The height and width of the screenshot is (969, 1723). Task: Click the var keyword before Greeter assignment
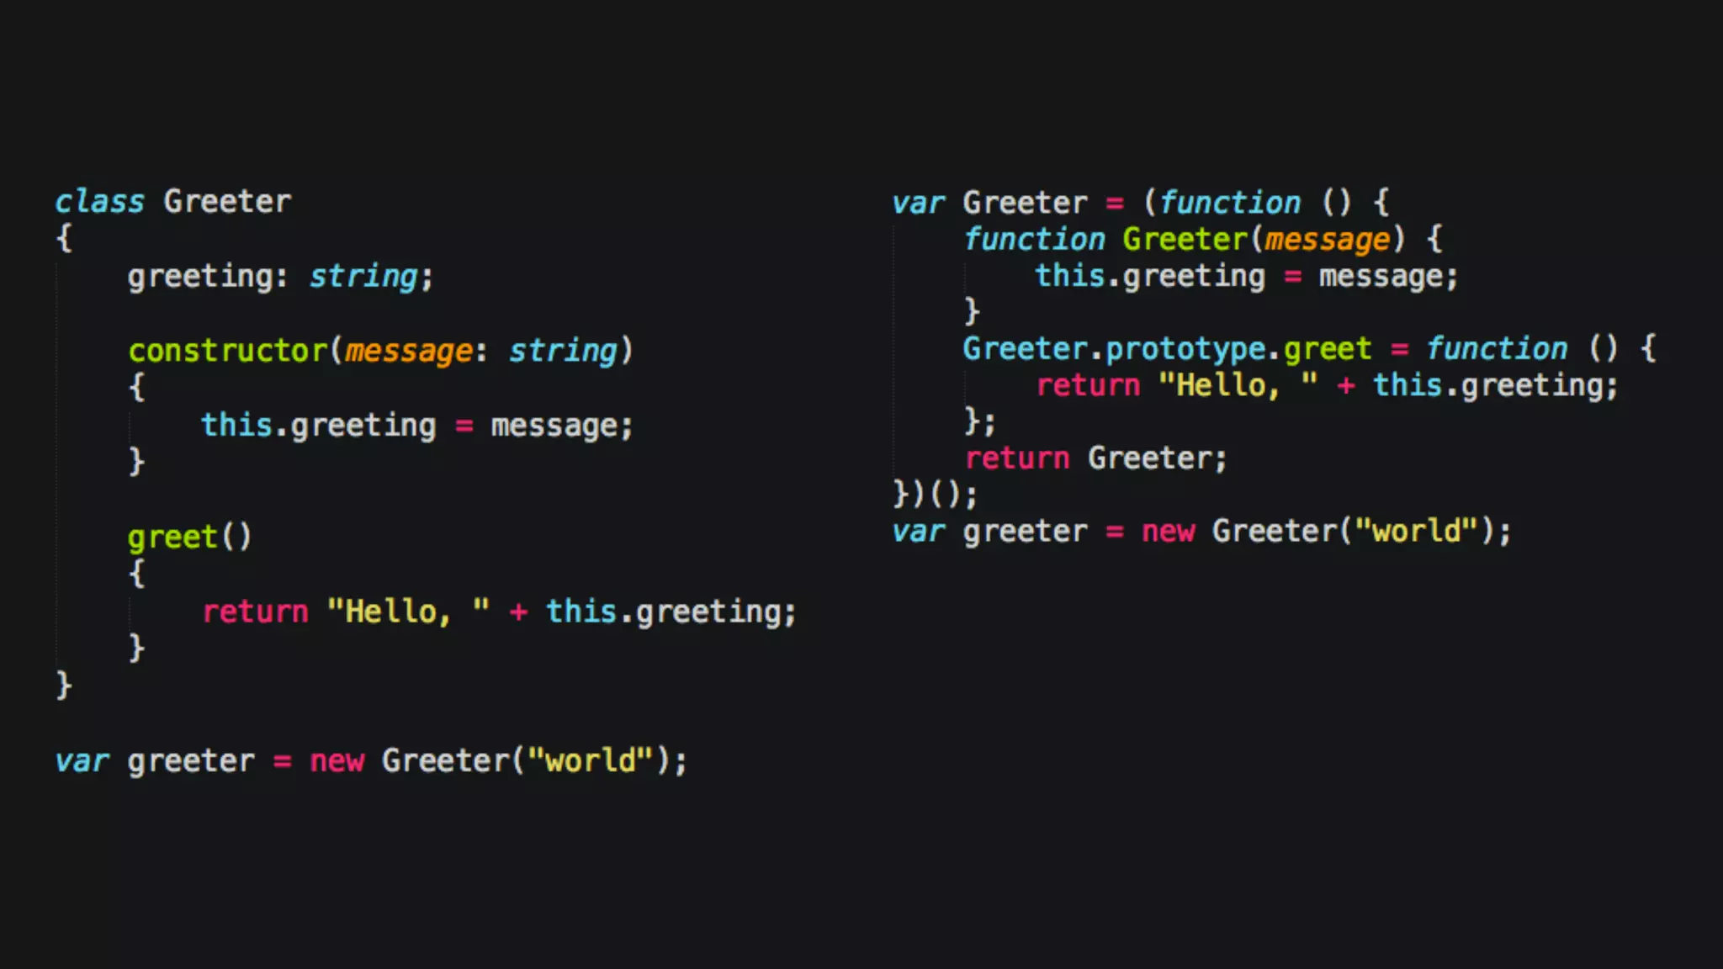point(917,204)
